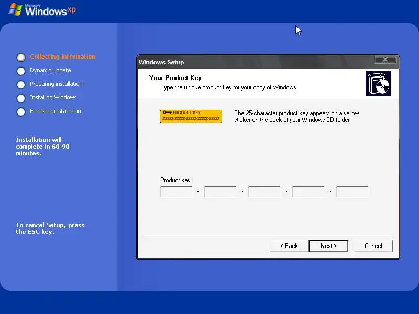
Task: Click the 'Preparing installation' step label
Action: click(x=56, y=84)
